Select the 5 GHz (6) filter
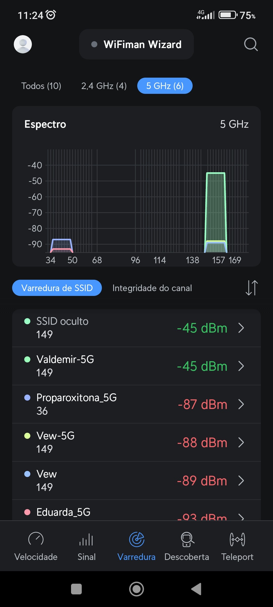This screenshot has height=607, width=273. (165, 86)
